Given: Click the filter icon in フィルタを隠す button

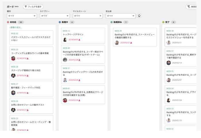Looking at the screenshot, I should click(26, 7).
